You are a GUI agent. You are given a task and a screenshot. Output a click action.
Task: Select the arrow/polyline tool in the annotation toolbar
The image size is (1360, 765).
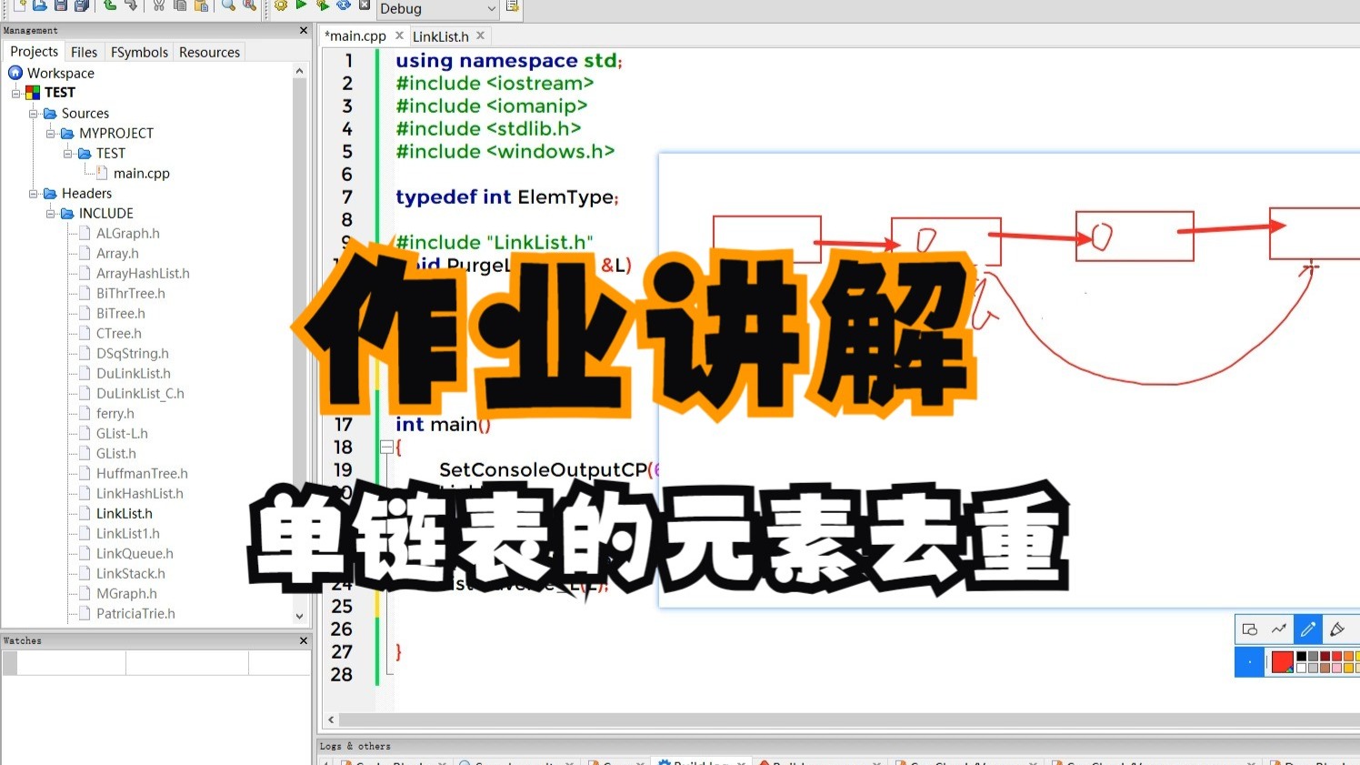click(x=1279, y=629)
